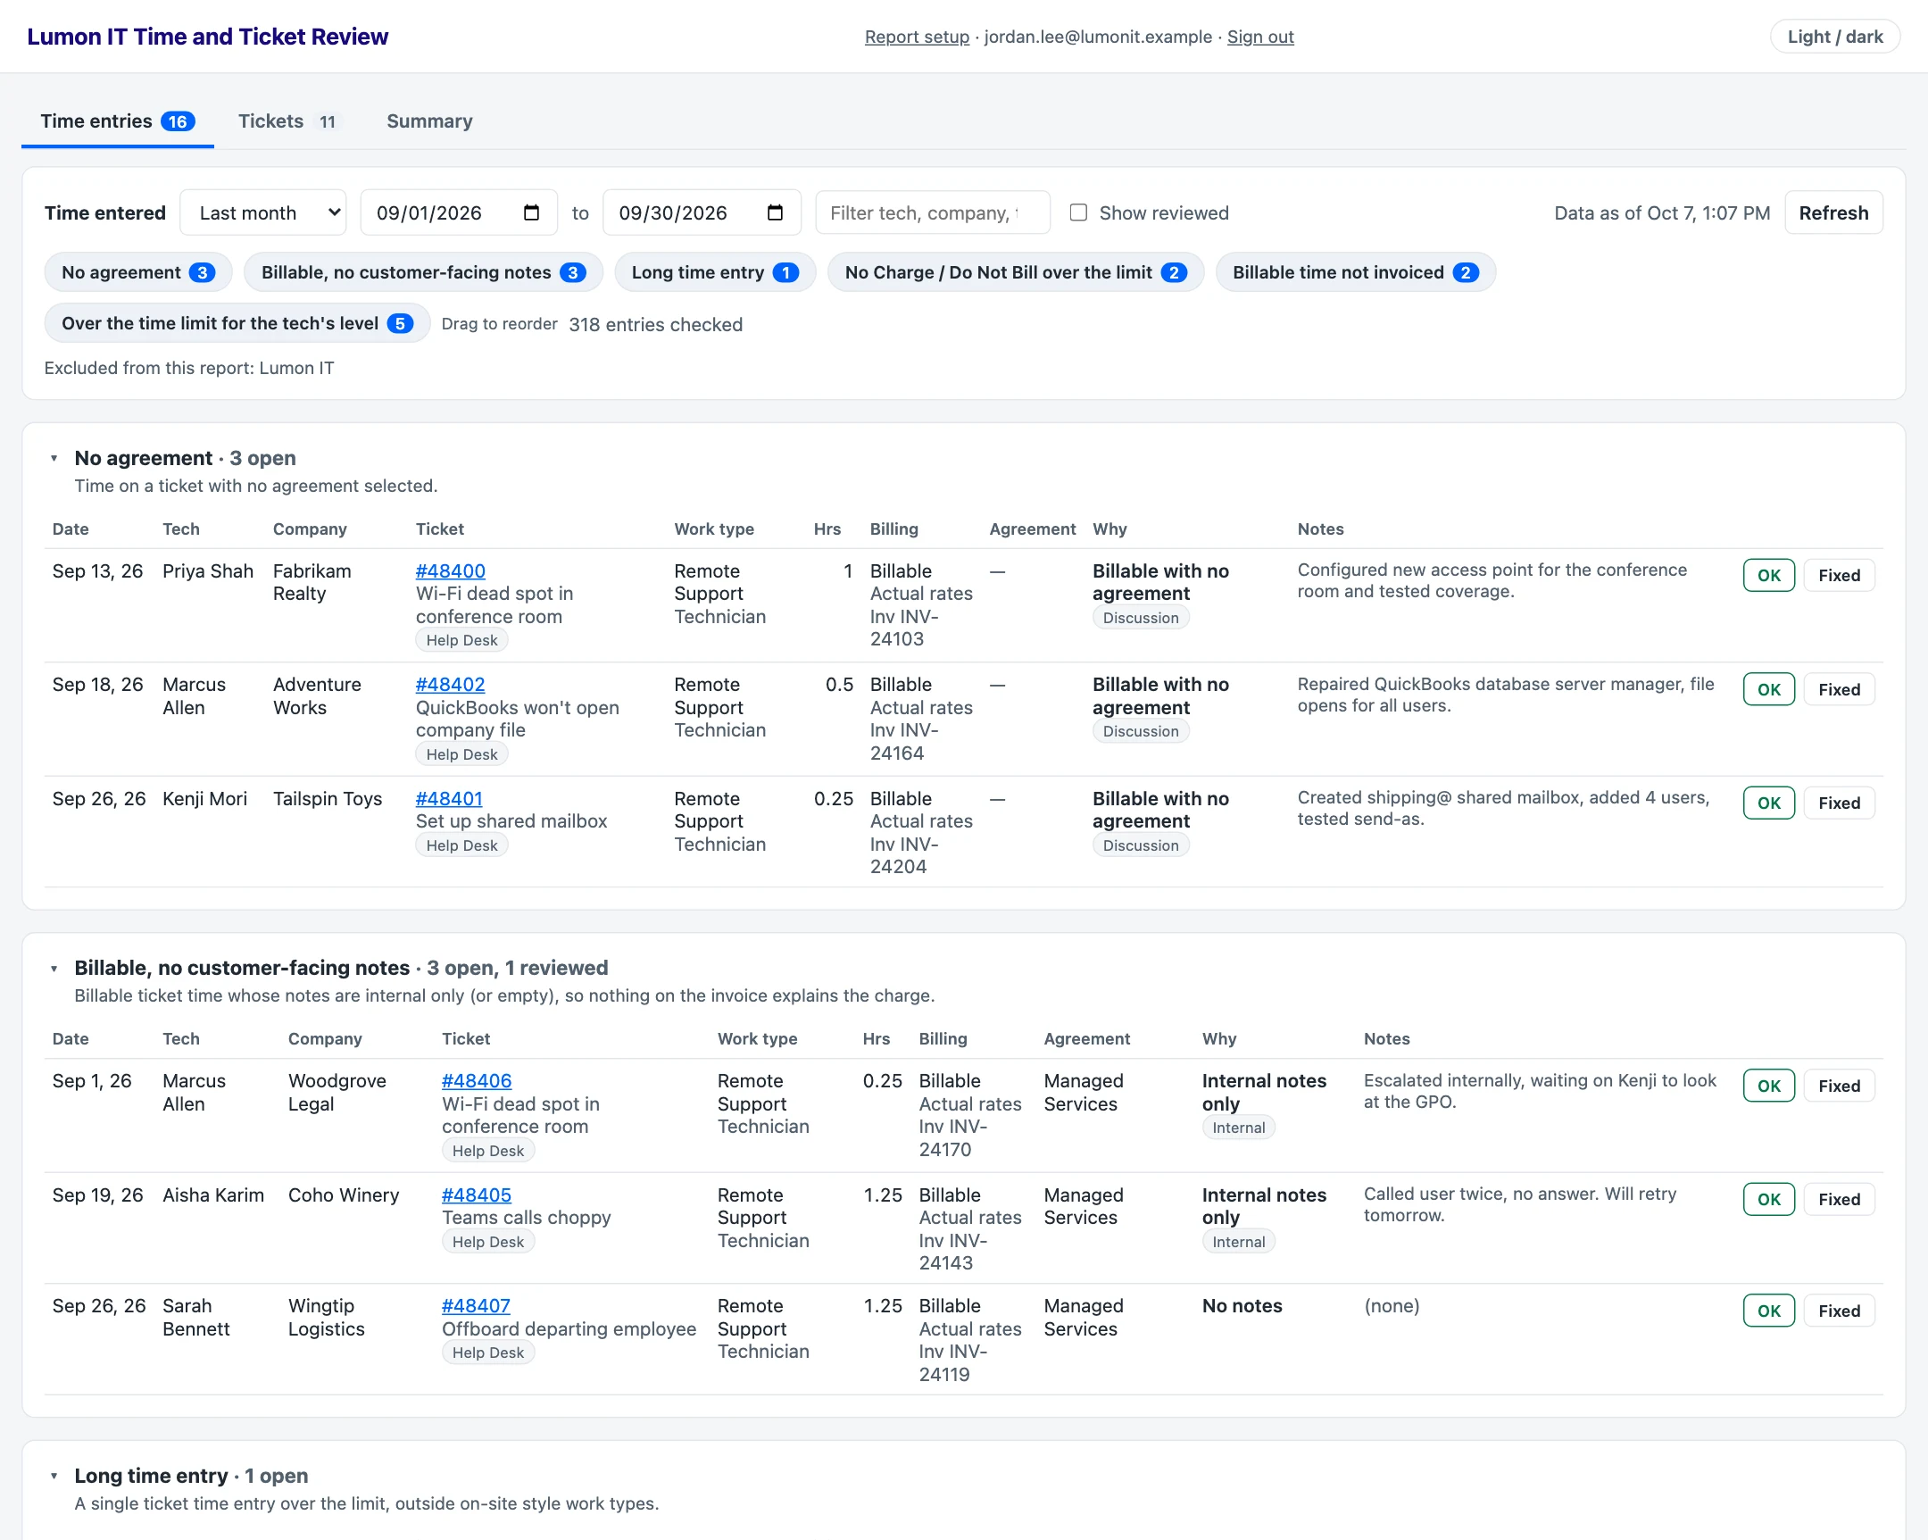Open ticket #48406 link

(x=477, y=1082)
